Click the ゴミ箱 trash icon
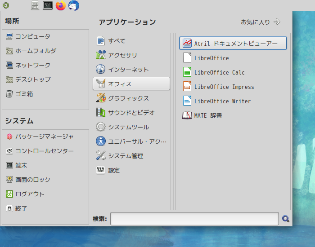 (x=9, y=94)
